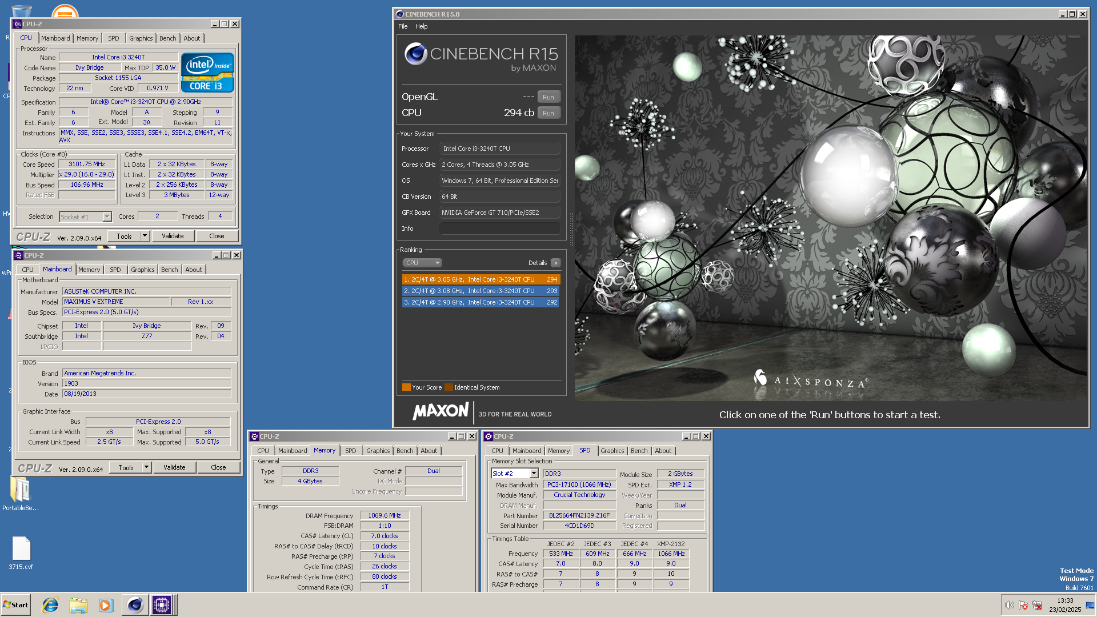
Task: Select ranking entry 2C/4T @ 2.90 GHz
Action: pos(481,302)
